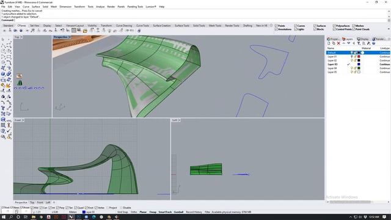Change Layer 03 blue color swatch
This screenshot has width=391, height=220.
click(359, 64)
